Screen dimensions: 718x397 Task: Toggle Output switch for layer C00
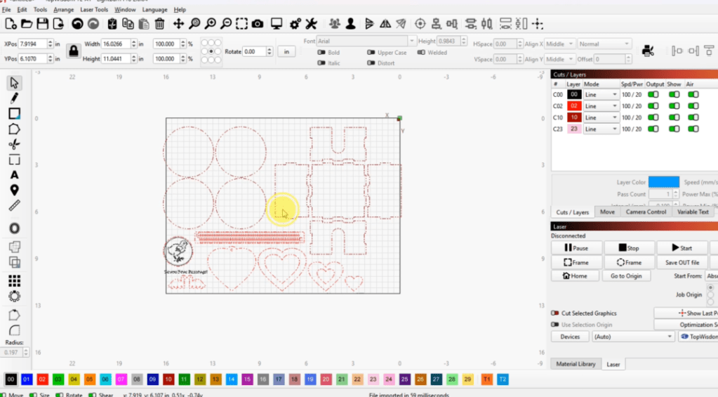[x=653, y=94]
